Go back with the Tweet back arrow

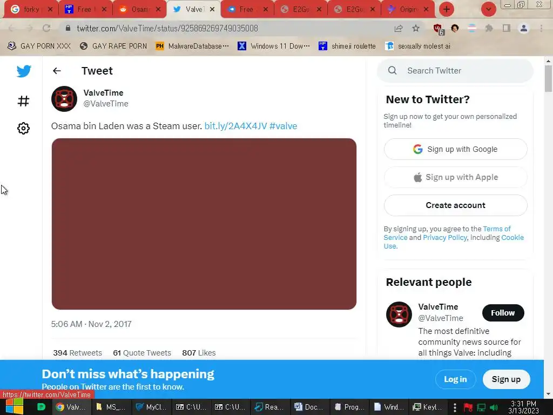pos(57,71)
